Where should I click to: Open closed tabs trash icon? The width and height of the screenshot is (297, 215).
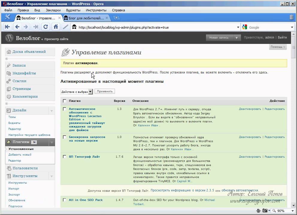pos(292,17)
